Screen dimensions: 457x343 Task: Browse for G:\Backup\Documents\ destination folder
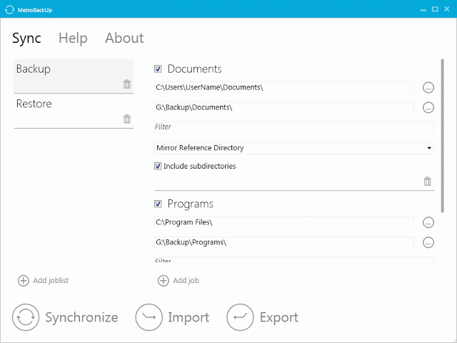[428, 108]
